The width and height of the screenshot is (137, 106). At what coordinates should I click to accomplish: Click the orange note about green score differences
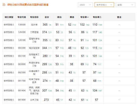tap(25, 5)
